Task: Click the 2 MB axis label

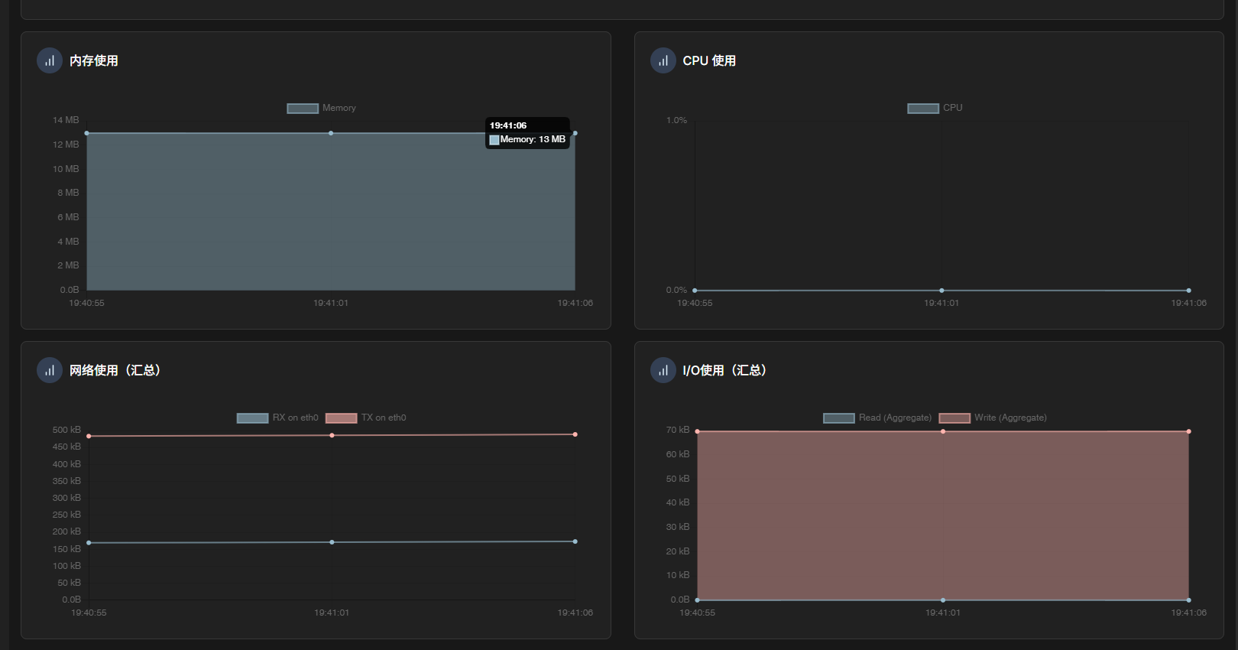Action: tap(68, 265)
